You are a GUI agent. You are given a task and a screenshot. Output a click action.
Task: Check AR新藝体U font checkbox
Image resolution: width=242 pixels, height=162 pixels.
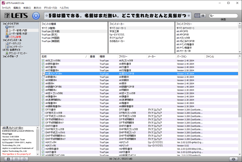pos(43,77)
